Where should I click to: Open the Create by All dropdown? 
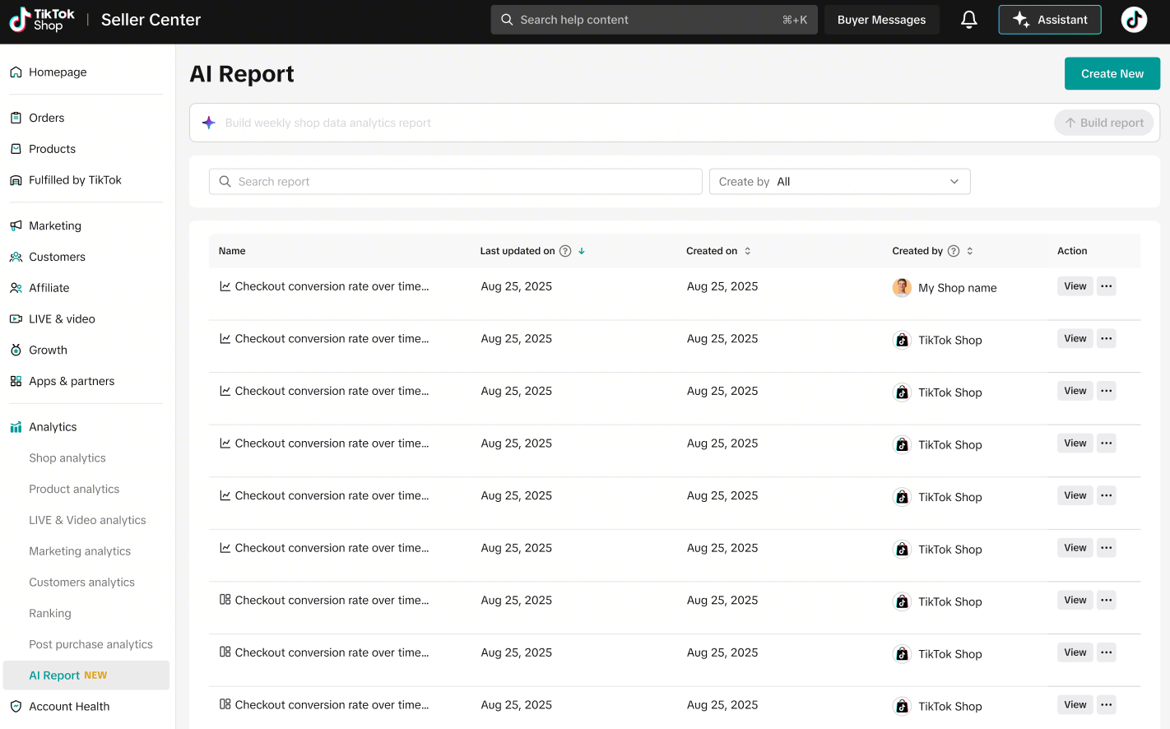(839, 182)
